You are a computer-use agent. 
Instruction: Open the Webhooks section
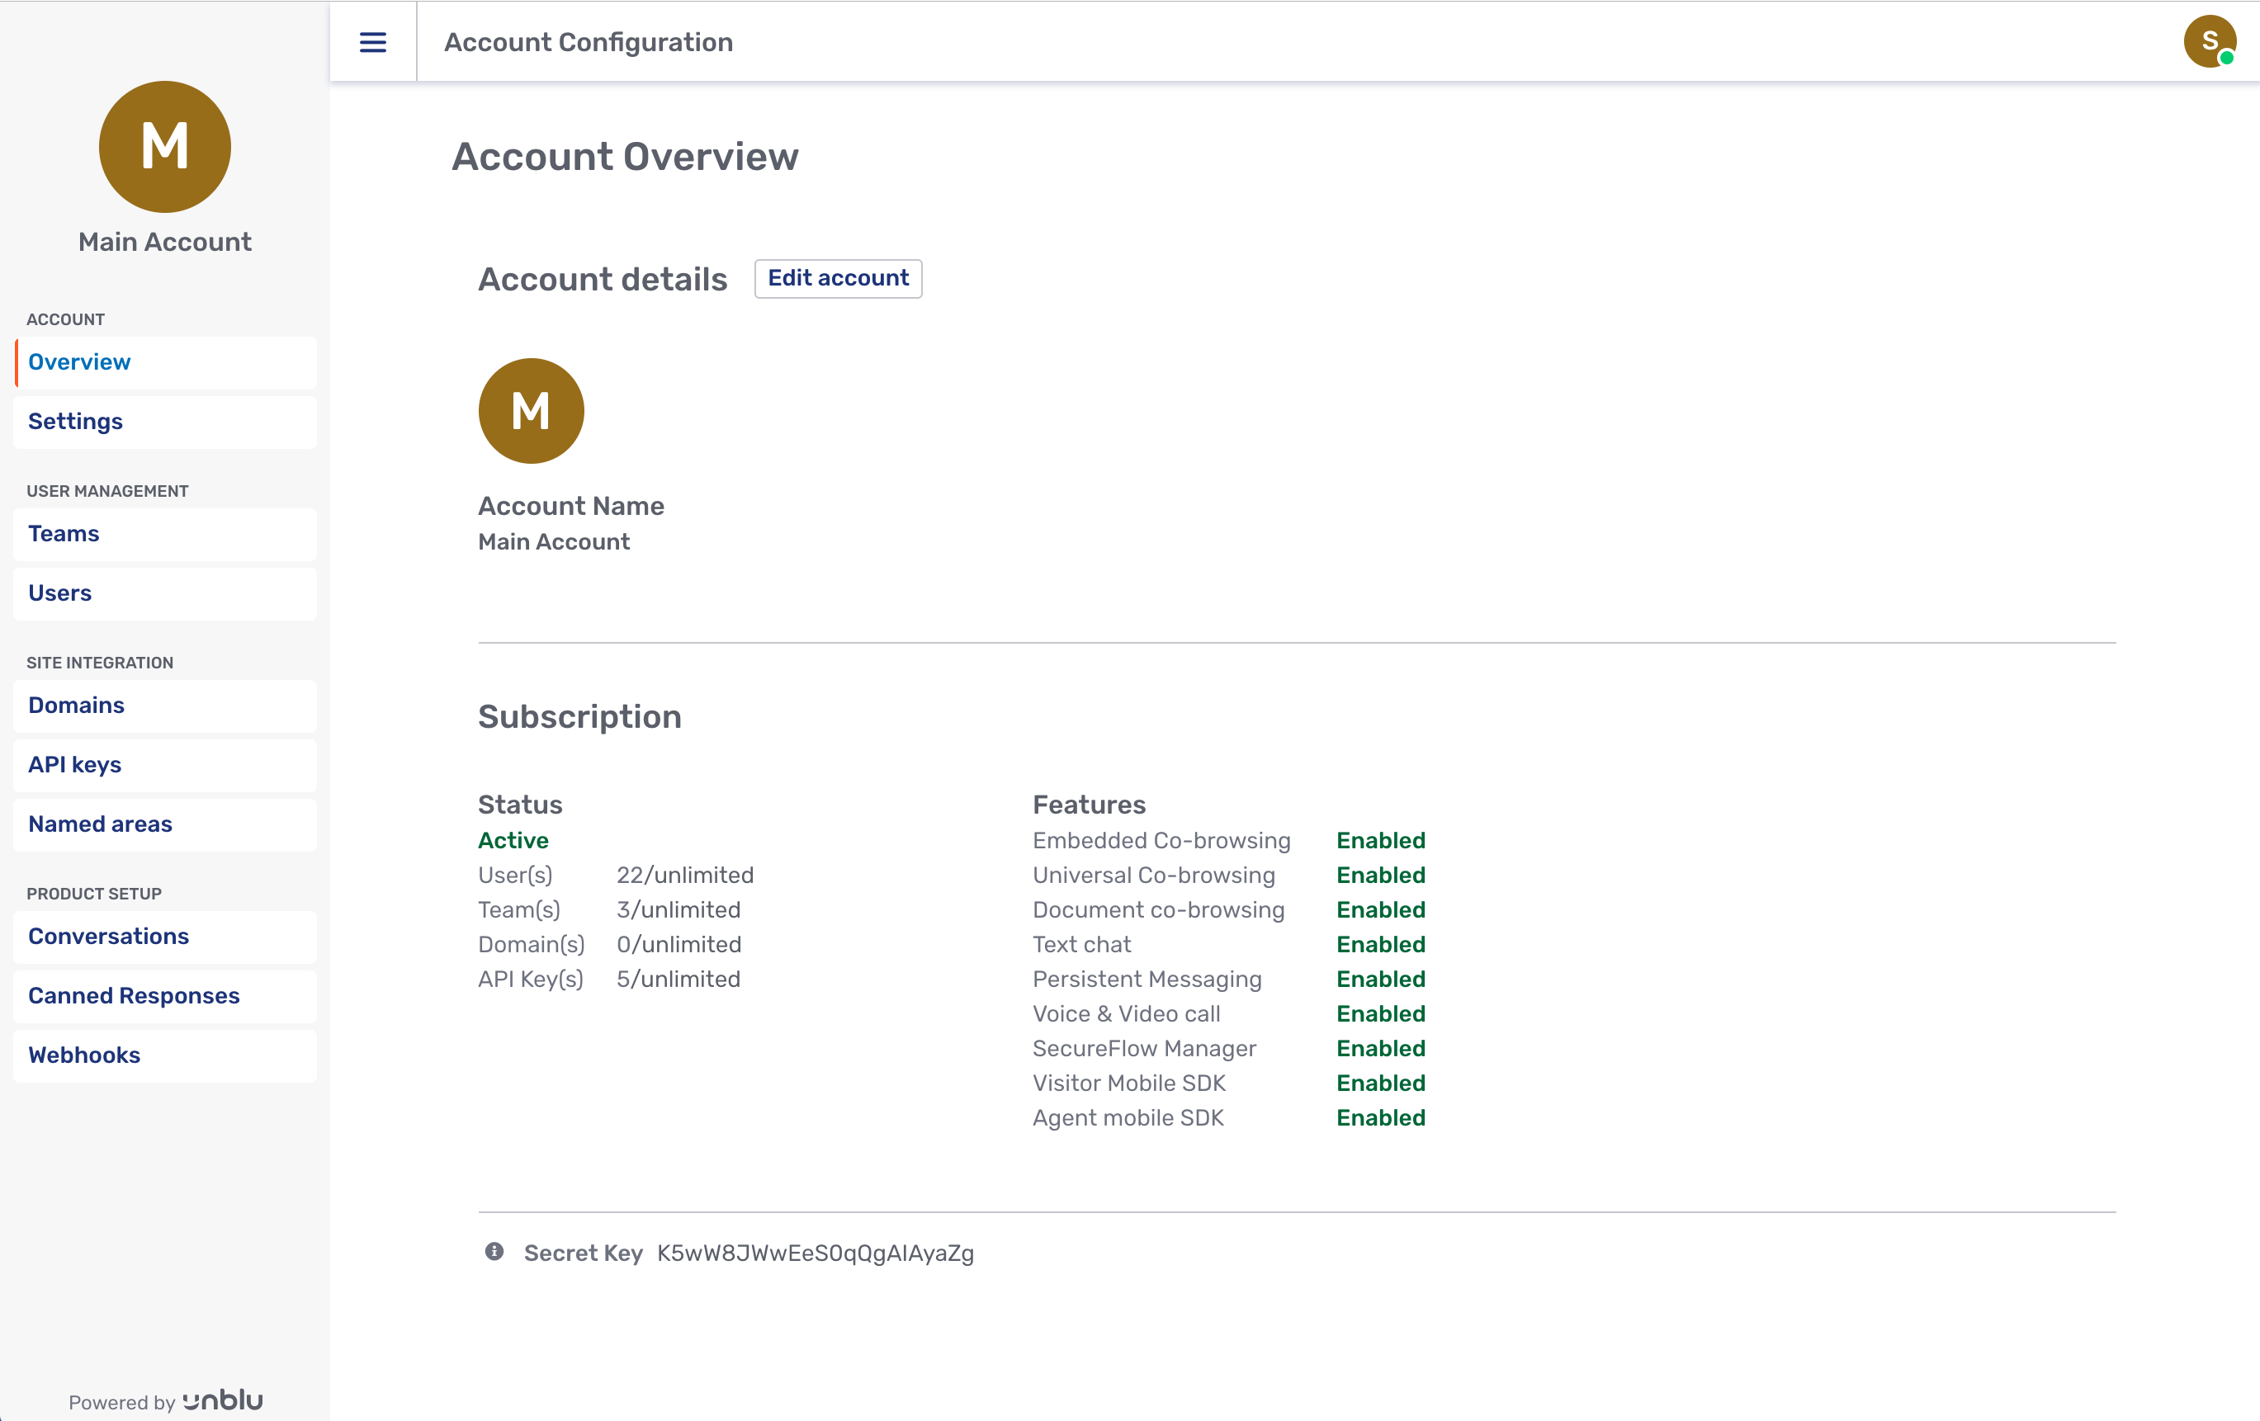pos(83,1054)
